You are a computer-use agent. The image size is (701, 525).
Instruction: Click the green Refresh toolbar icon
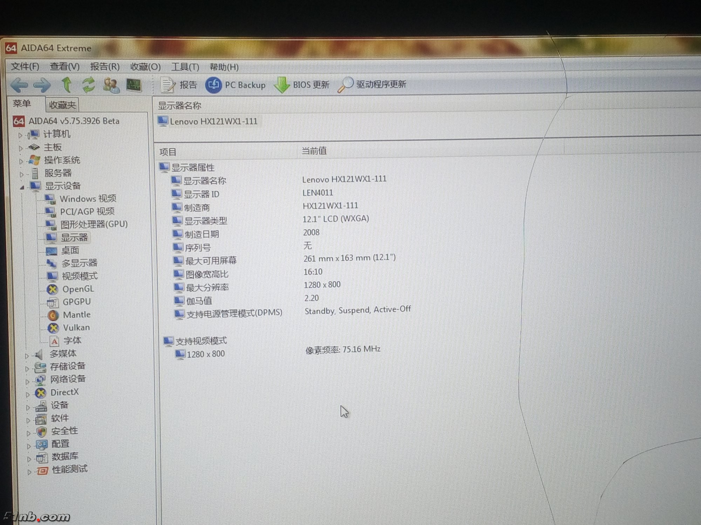click(88, 85)
